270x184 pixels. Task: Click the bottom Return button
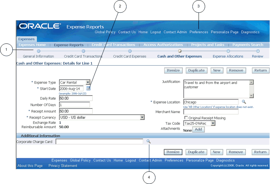click(x=260, y=152)
